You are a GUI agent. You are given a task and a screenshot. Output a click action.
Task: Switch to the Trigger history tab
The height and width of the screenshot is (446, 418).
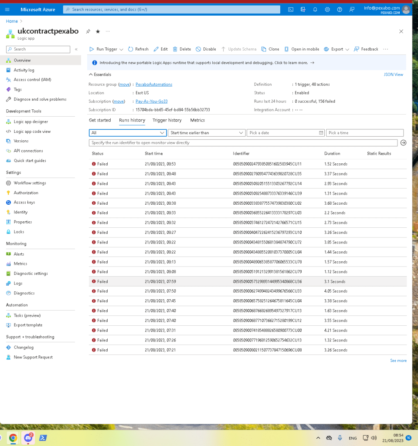pos(167,120)
